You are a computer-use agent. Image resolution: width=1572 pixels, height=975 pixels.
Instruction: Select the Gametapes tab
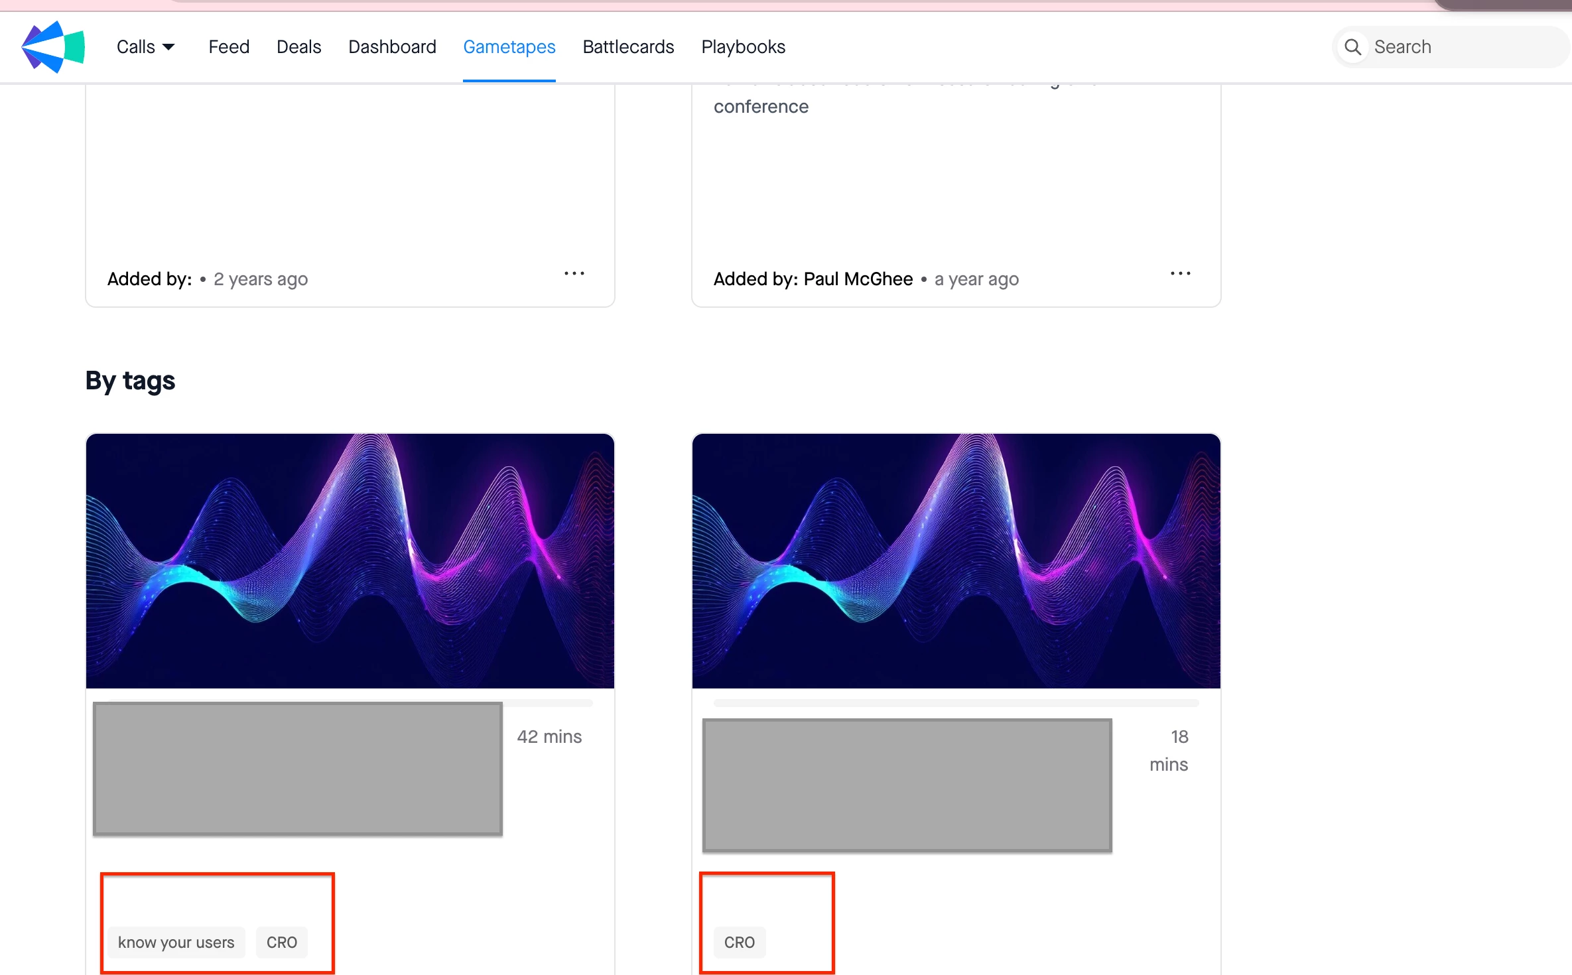509,47
